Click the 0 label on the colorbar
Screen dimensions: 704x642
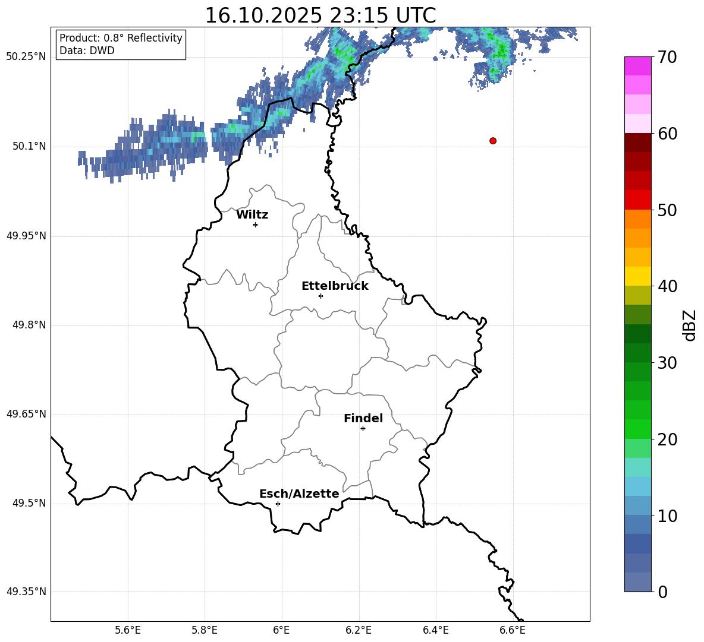[x=663, y=592]
